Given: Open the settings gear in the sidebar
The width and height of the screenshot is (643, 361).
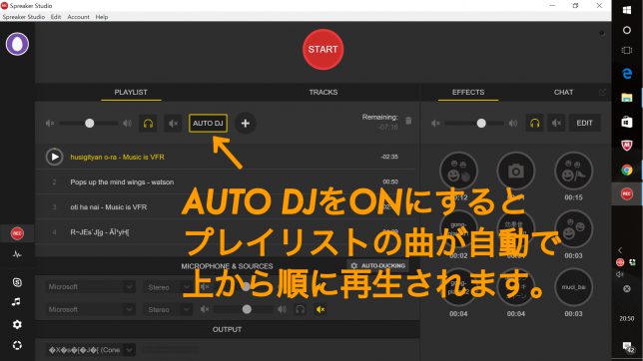Looking at the screenshot, I should [x=17, y=324].
